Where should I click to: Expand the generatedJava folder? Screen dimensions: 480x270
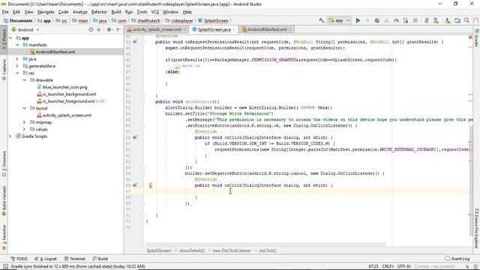(17, 66)
